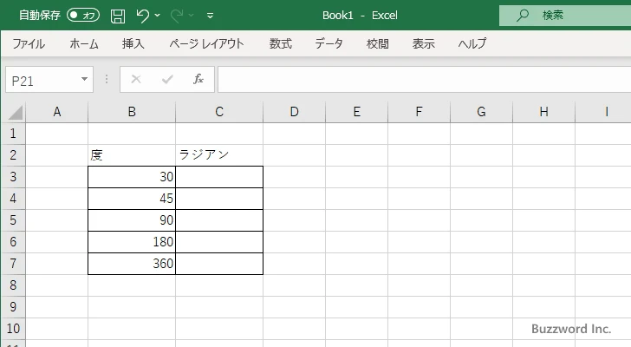Switch to the ホーム tab
The width and height of the screenshot is (631, 347).
click(x=84, y=43)
